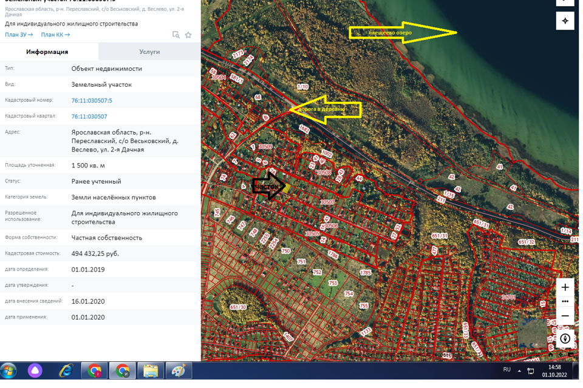Open cadastral quarter 76:11:030507 link
Image resolution: width=583 pixels, height=388 pixels.
tap(89, 116)
